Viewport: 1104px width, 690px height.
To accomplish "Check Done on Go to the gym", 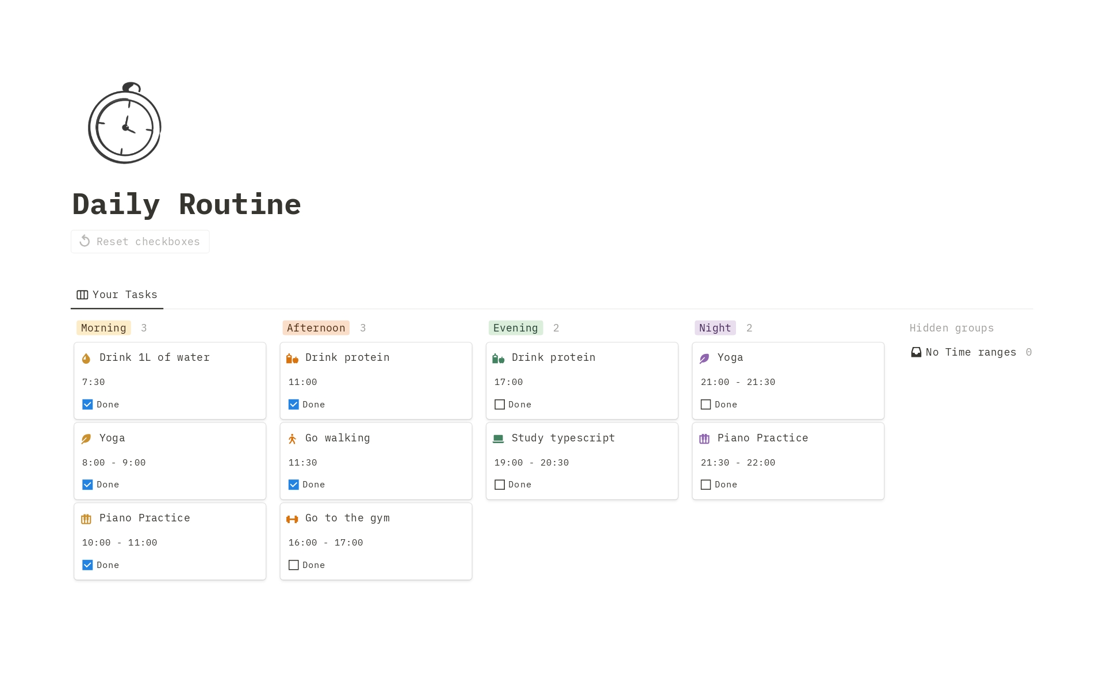I will [x=294, y=565].
